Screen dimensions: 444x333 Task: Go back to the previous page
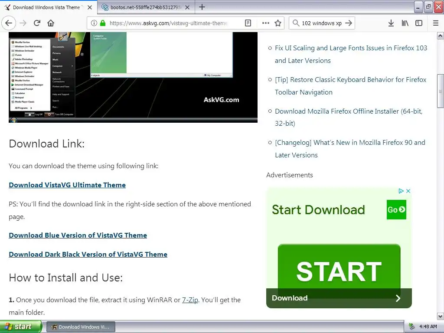coord(9,23)
